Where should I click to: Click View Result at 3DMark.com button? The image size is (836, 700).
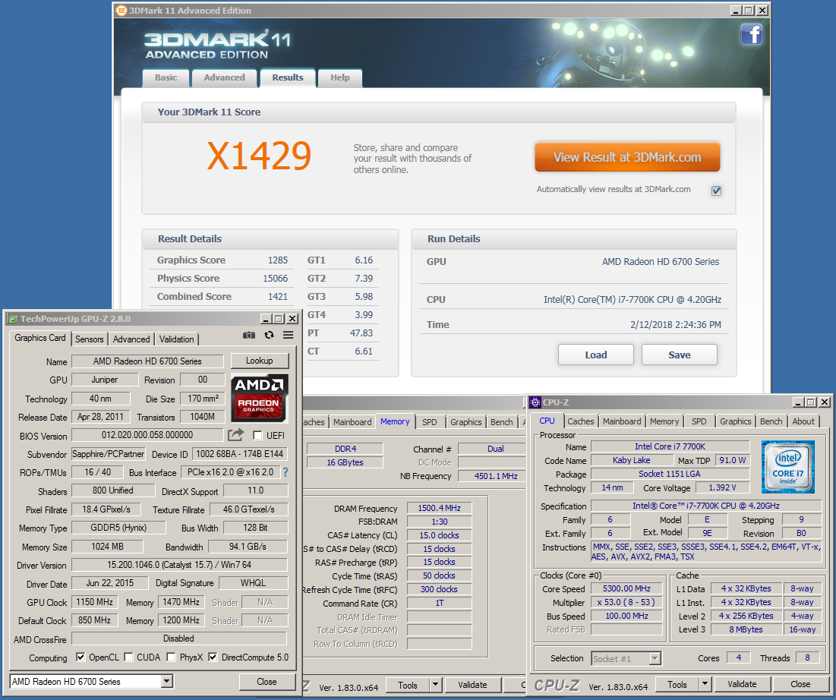(627, 157)
